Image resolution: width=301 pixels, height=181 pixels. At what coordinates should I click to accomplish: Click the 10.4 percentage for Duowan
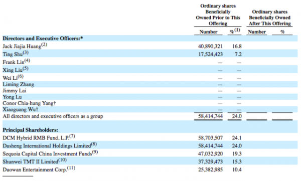237,169
